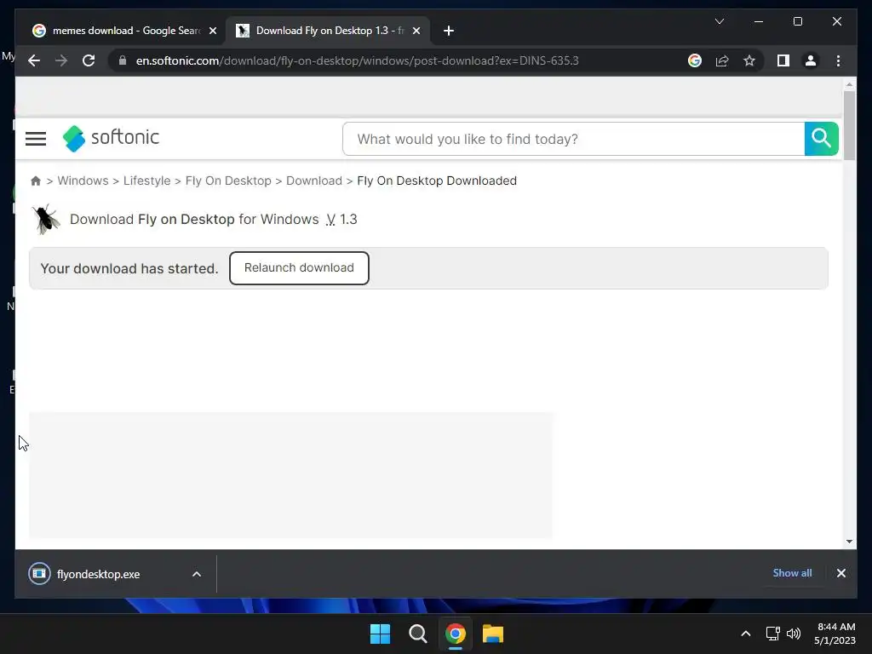The width and height of the screenshot is (872, 654).
Task: Open Fly On Desktop breadcrumb link
Action: 228,181
